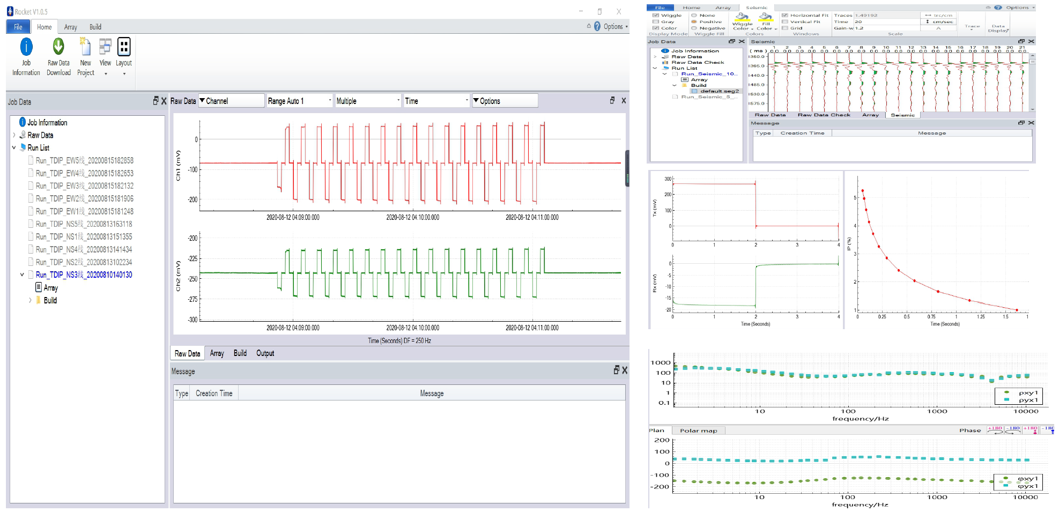The height and width of the screenshot is (512, 1059).
Task: Float the Raw Data panel
Action: pyautogui.click(x=612, y=100)
